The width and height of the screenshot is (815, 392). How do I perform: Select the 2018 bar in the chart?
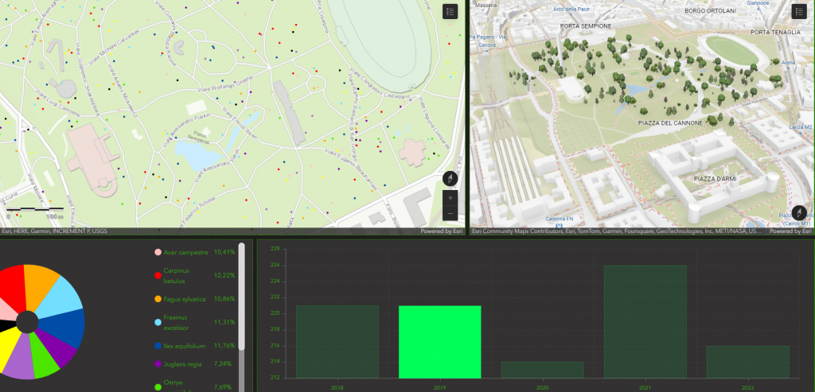coord(337,342)
